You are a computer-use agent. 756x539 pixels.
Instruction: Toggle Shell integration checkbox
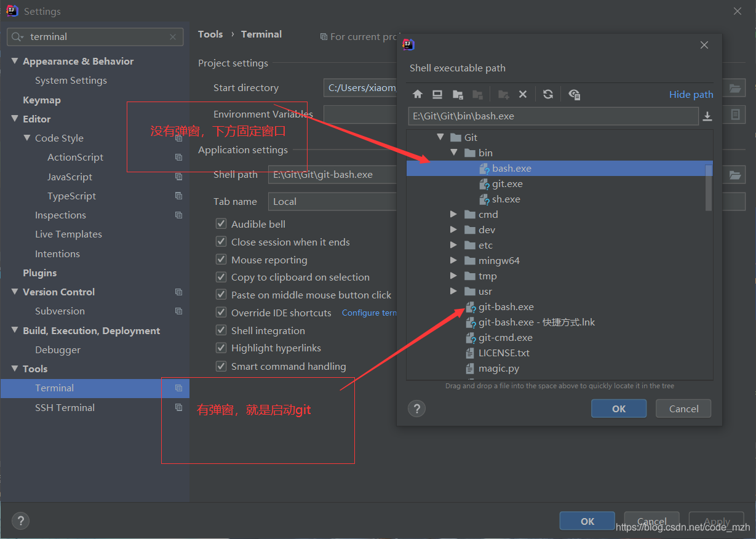[x=221, y=330]
